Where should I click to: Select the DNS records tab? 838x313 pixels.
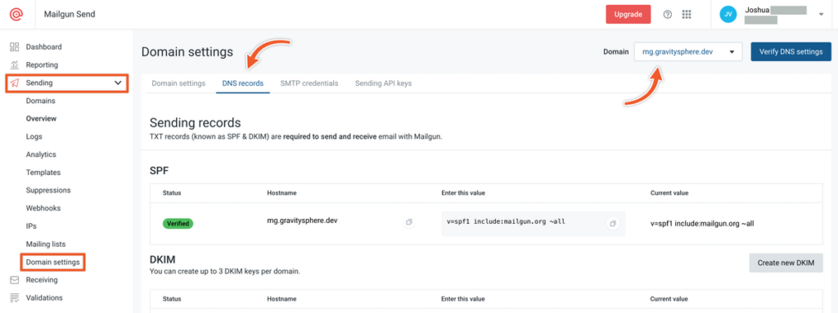[242, 83]
